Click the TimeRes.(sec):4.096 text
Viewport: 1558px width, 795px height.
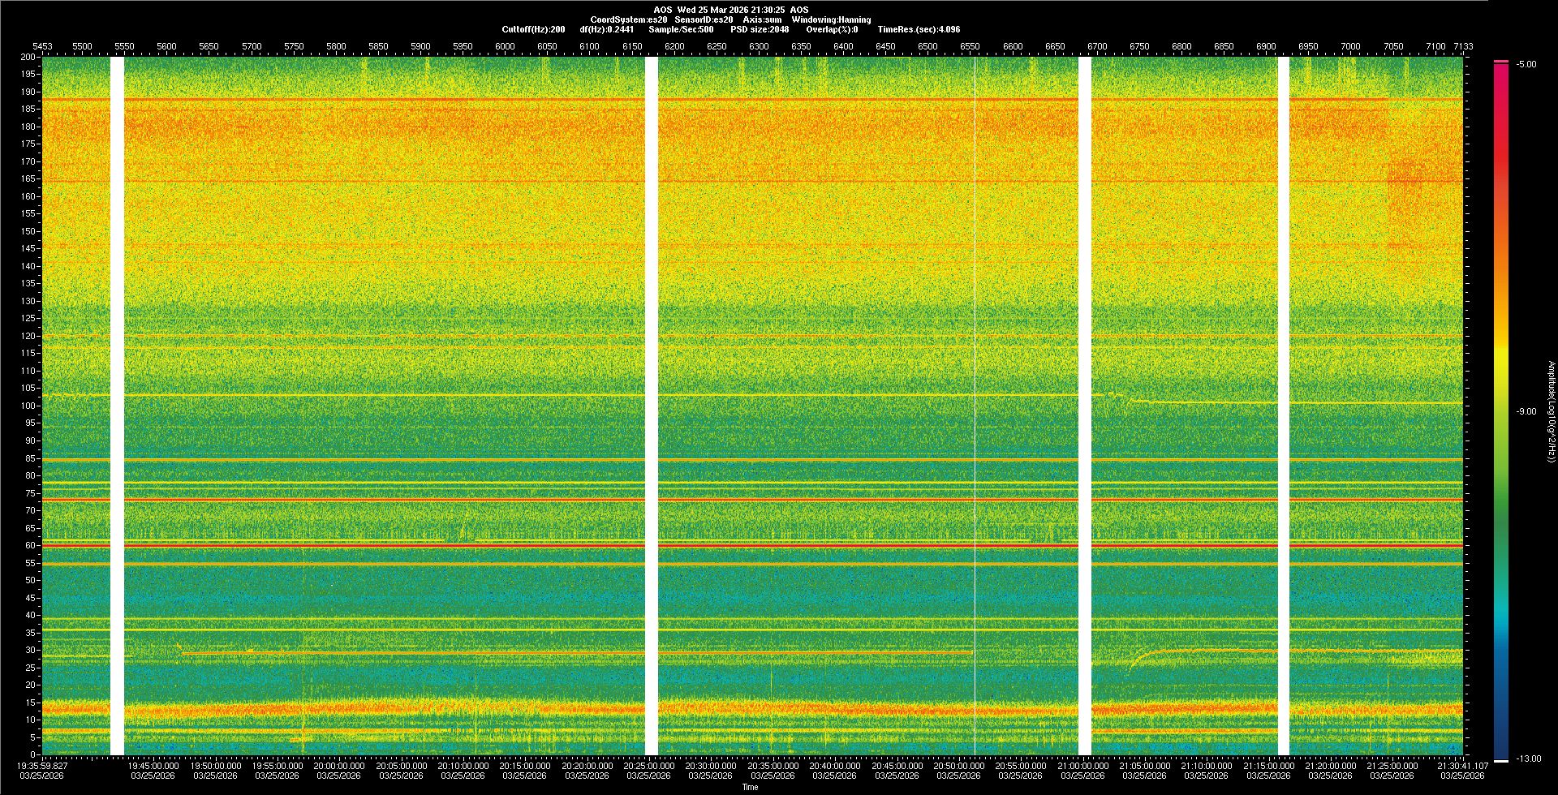919,29
